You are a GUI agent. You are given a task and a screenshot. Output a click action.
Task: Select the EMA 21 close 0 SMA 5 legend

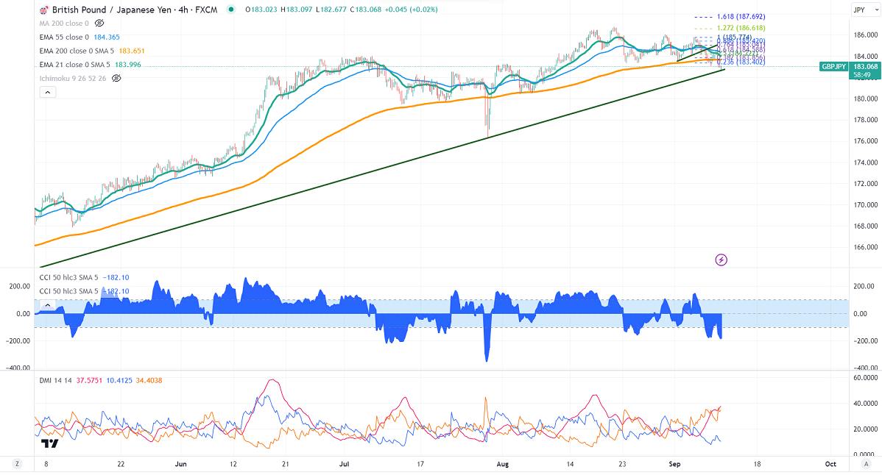pos(75,65)
